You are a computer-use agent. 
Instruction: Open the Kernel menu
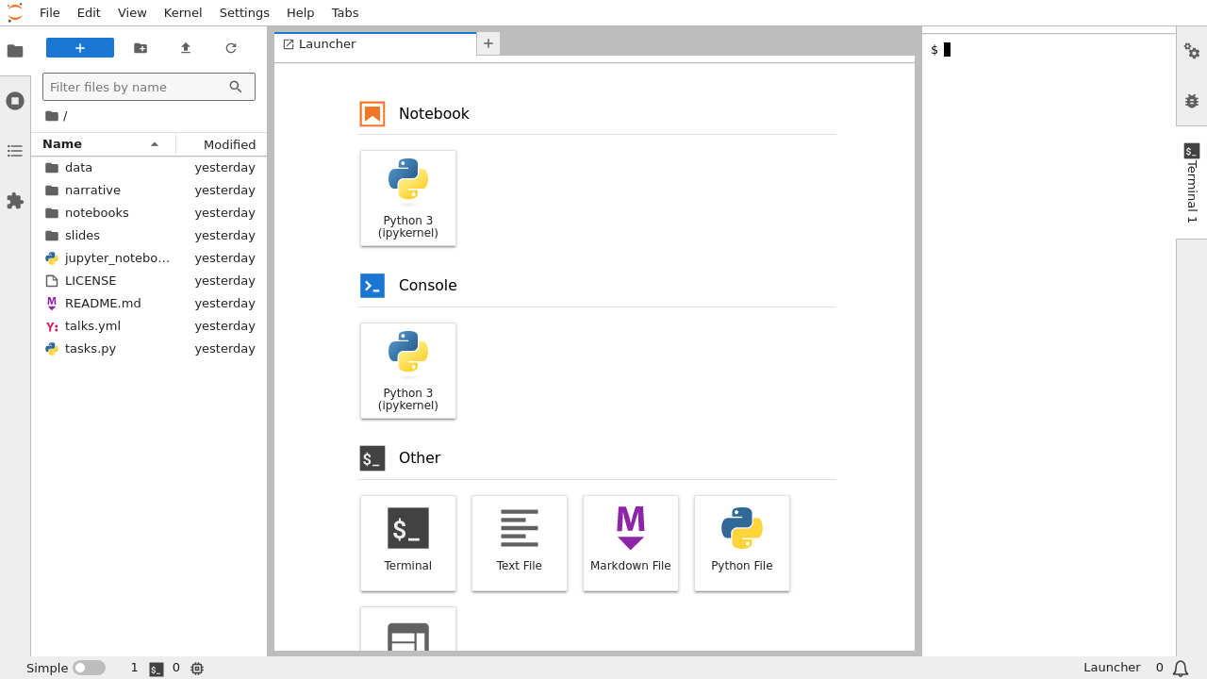pyautogui.click(x=183, y=12)
